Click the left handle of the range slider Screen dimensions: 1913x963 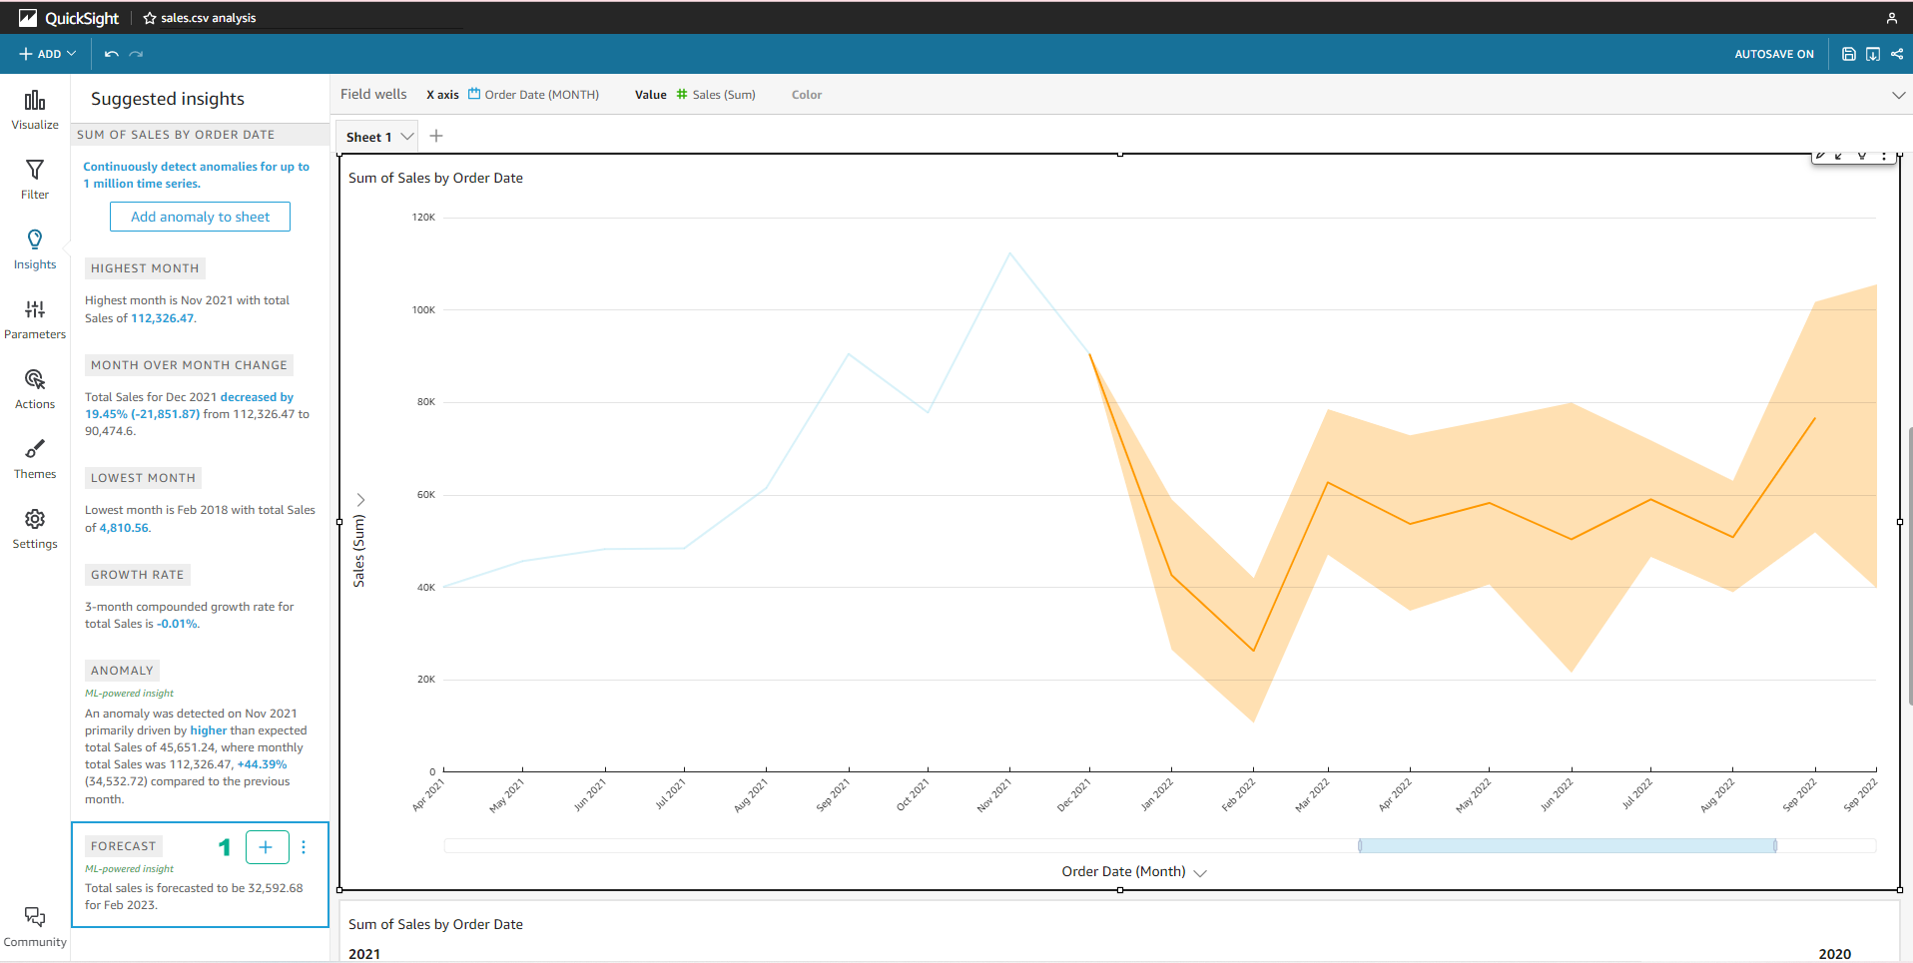1359,846
